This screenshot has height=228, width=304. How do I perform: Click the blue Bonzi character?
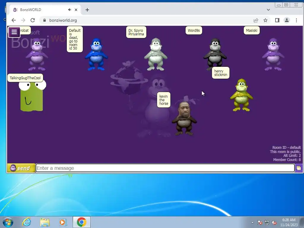coord(96,55)
